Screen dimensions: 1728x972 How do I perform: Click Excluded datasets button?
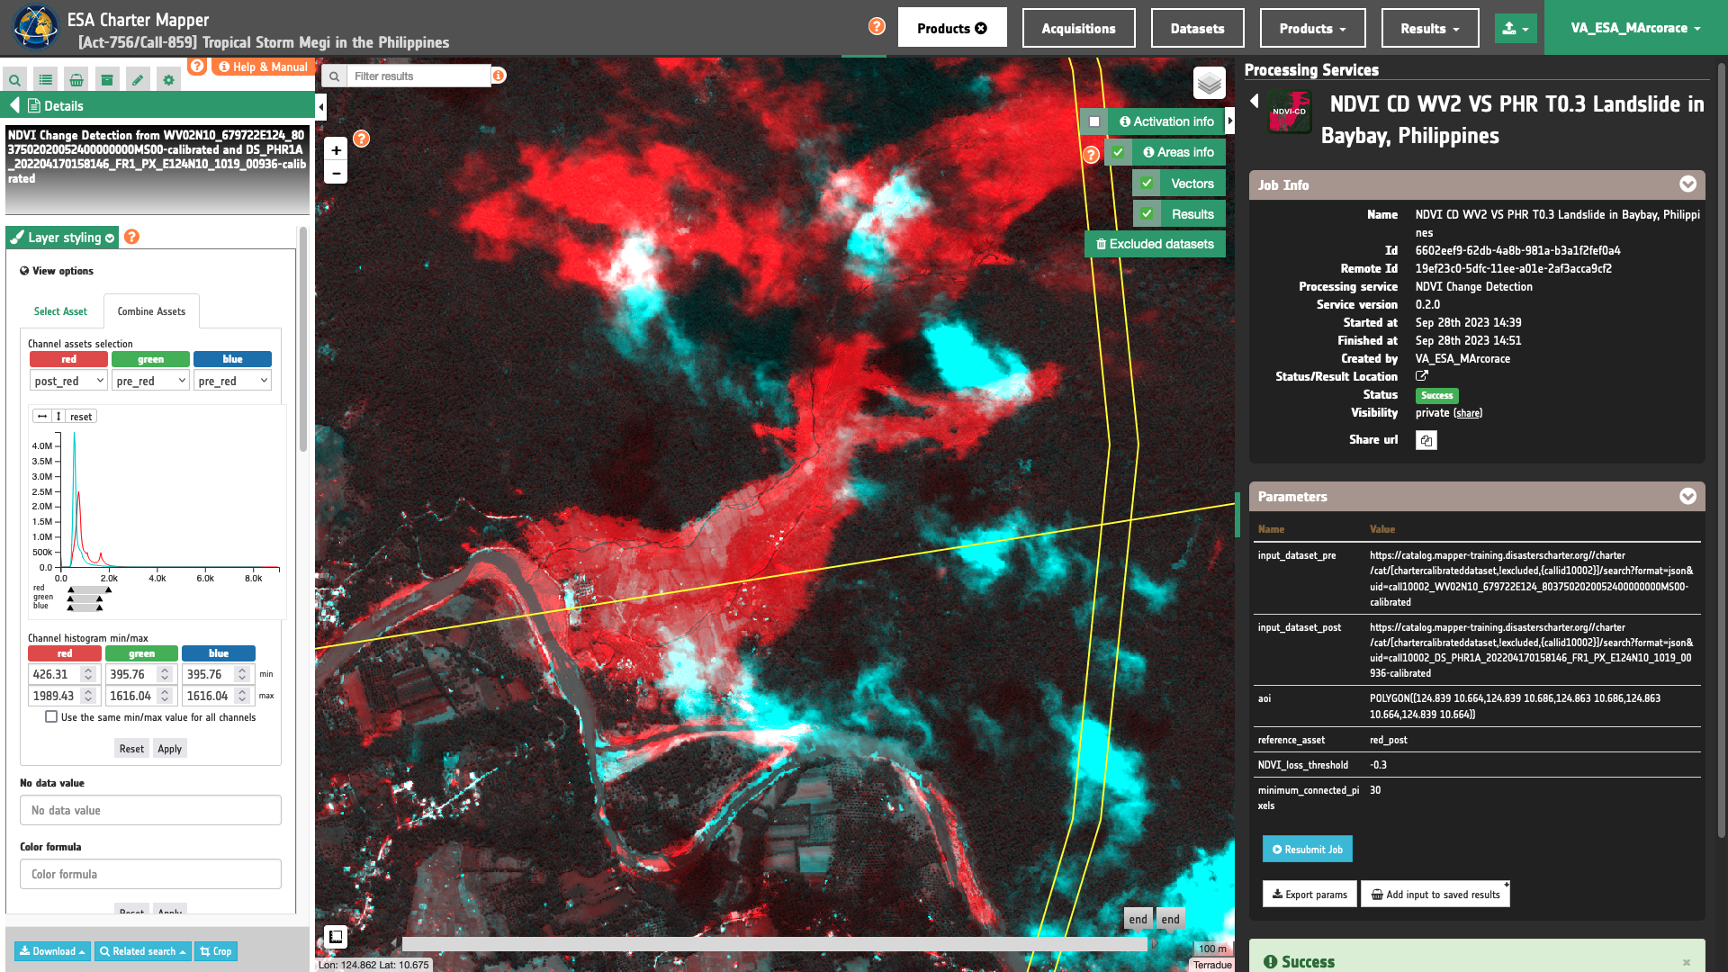1155,244
